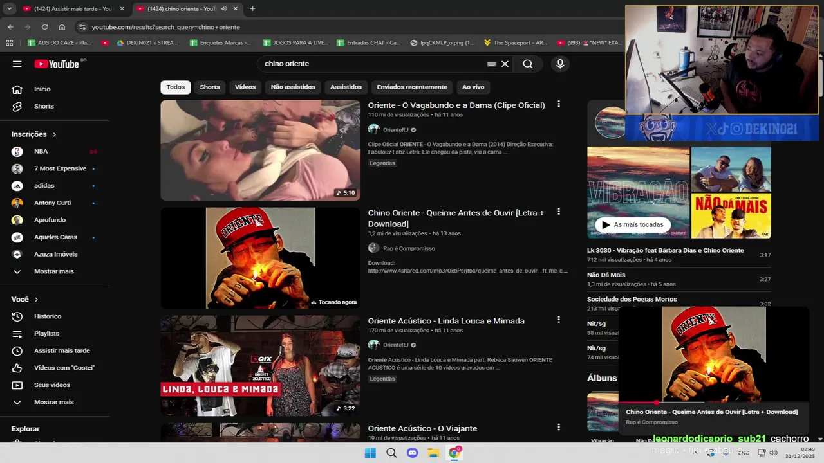Reload the page in browser toolbar

click(x=44, y=27)
